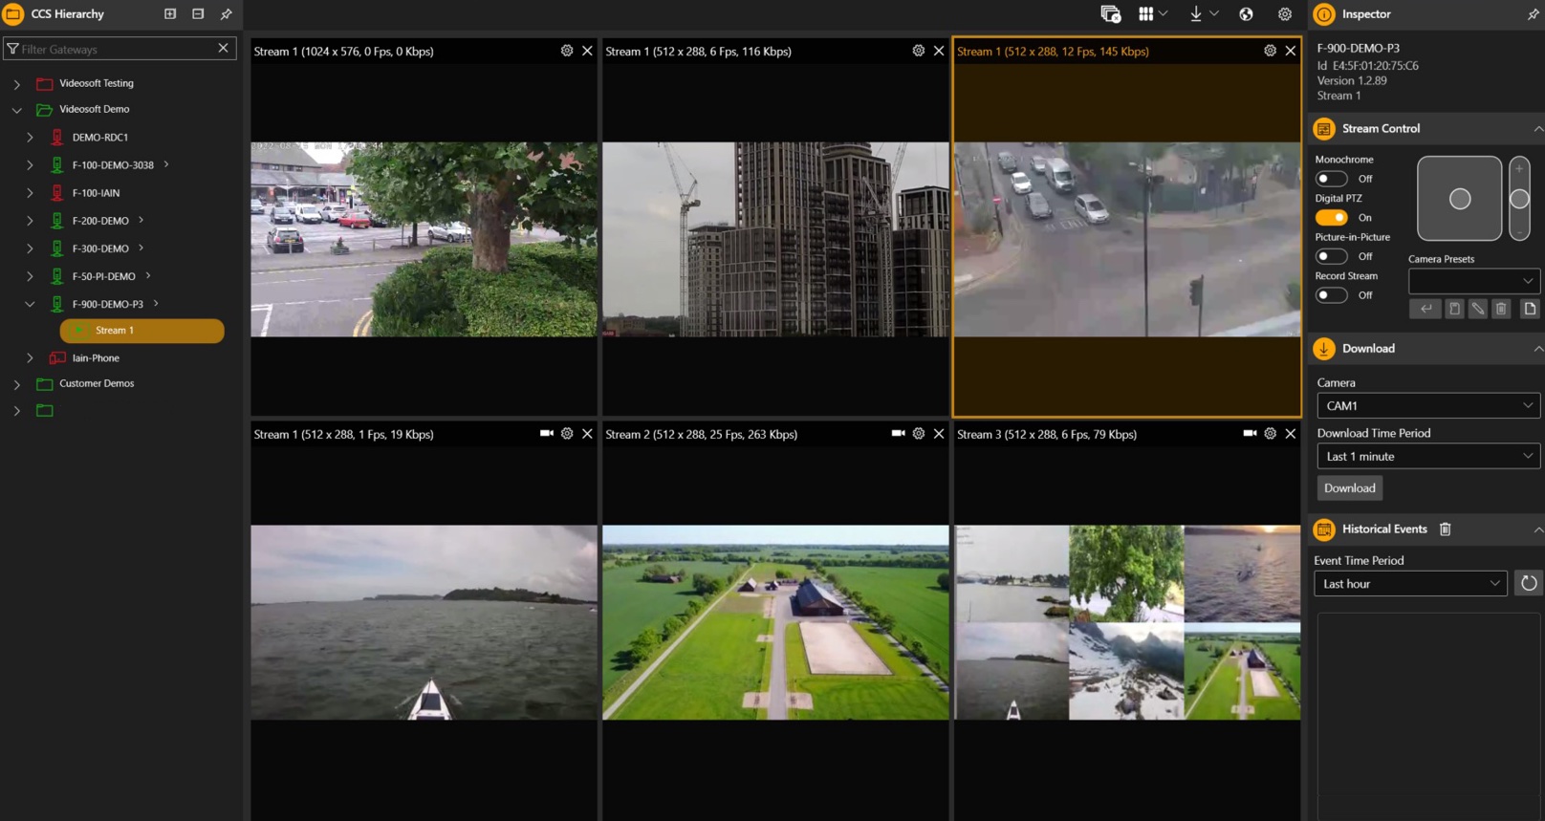
Task: Click the globe icon in top toolbar
Action: tap(1246, 14)
